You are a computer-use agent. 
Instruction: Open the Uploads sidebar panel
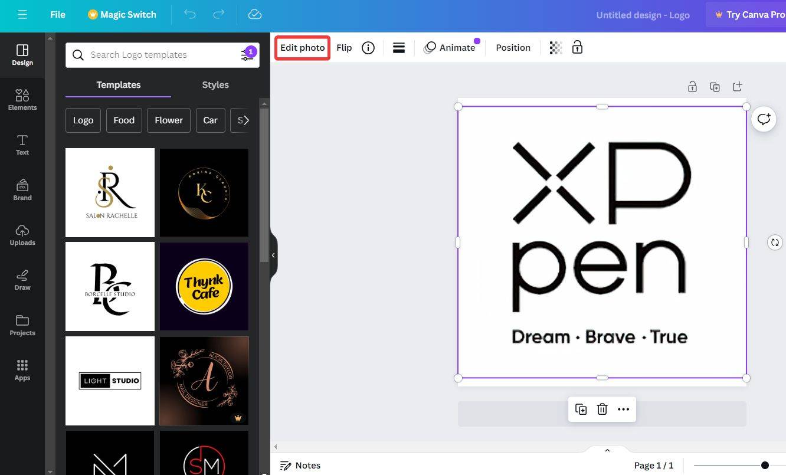(x=22, y=234)
